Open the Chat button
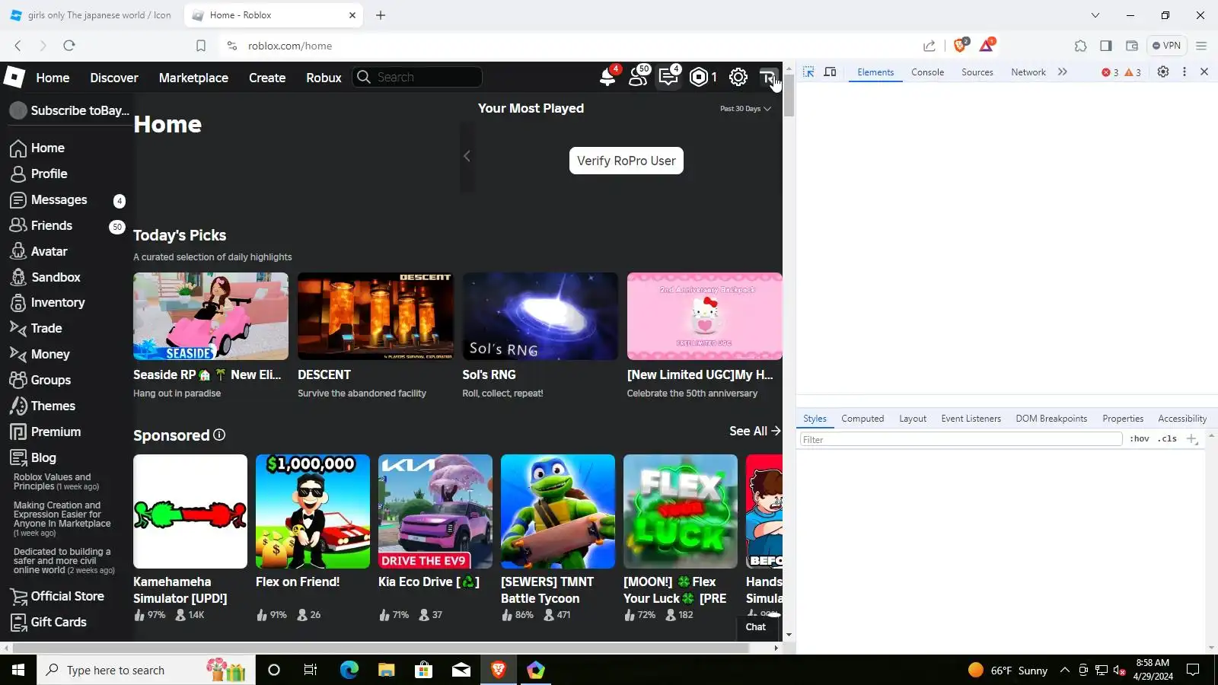This screenshot has height=685, width=1218. coord(757,627)
